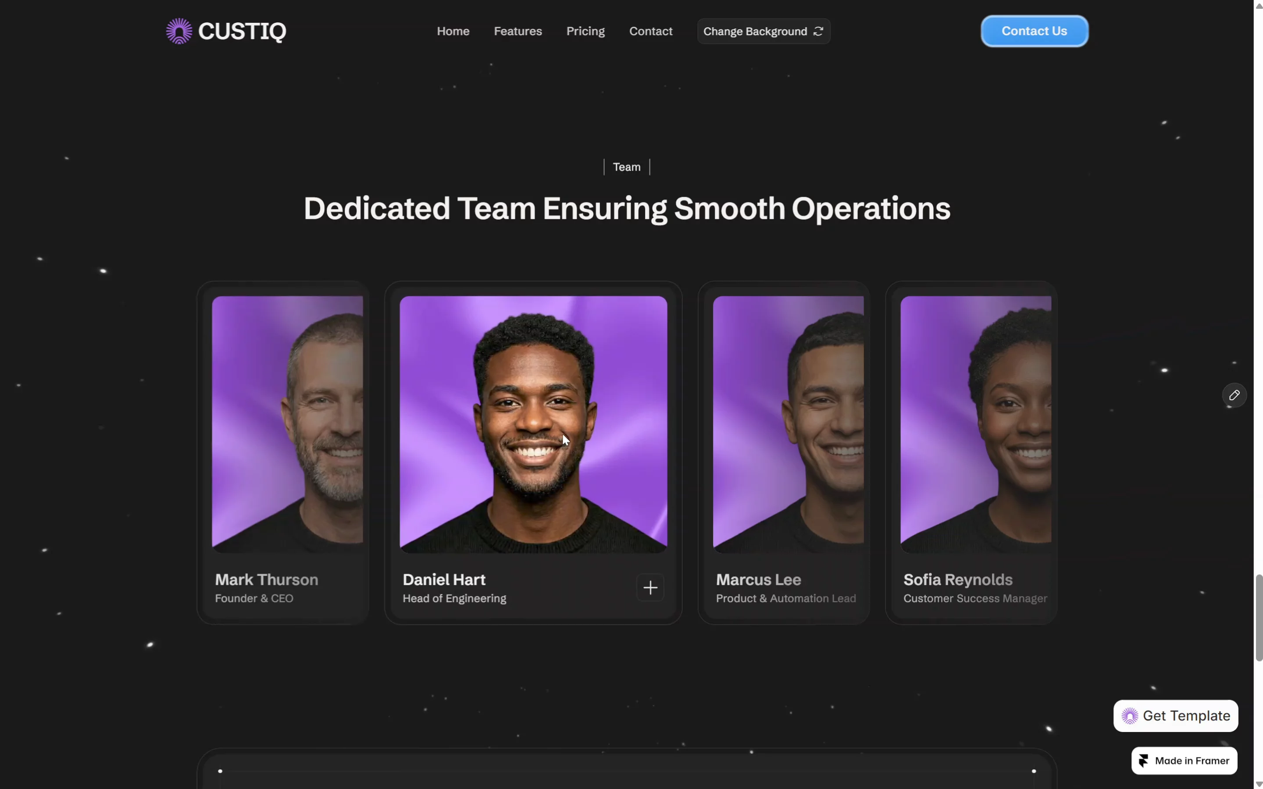Click the 'Team' section label

[x=626, y=167]
